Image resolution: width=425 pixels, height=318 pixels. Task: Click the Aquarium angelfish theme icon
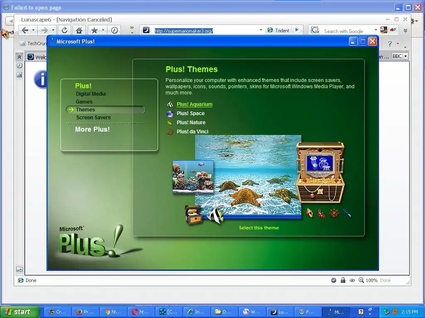click(170, 104)
